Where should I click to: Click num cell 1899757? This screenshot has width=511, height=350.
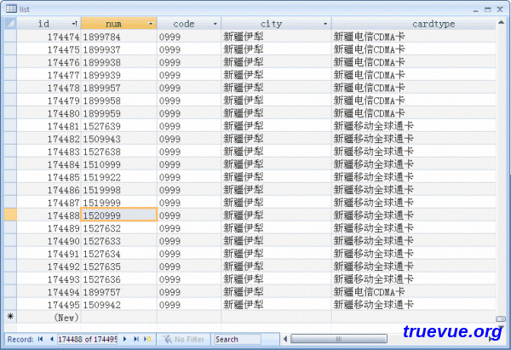pyautogui.click(x=118, y=291)
